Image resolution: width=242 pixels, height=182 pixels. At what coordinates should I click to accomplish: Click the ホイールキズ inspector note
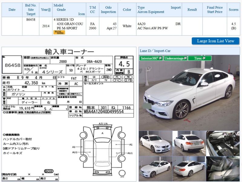point(13,153)
